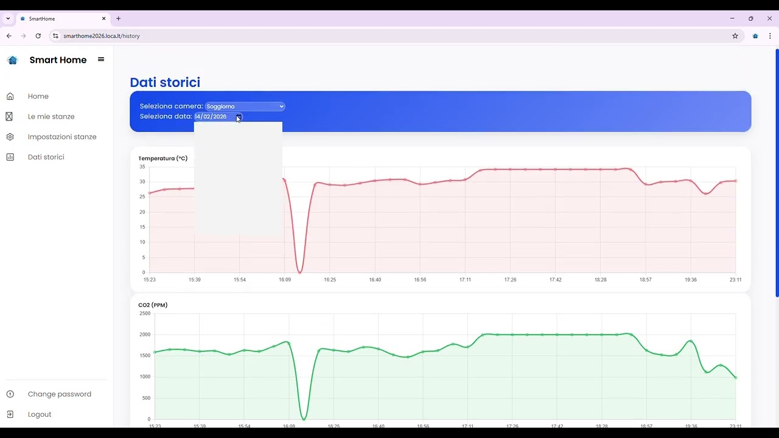Viewport: 779px width, 438px height.
Task: Restore down the browser window
Action: pos(751,19)
